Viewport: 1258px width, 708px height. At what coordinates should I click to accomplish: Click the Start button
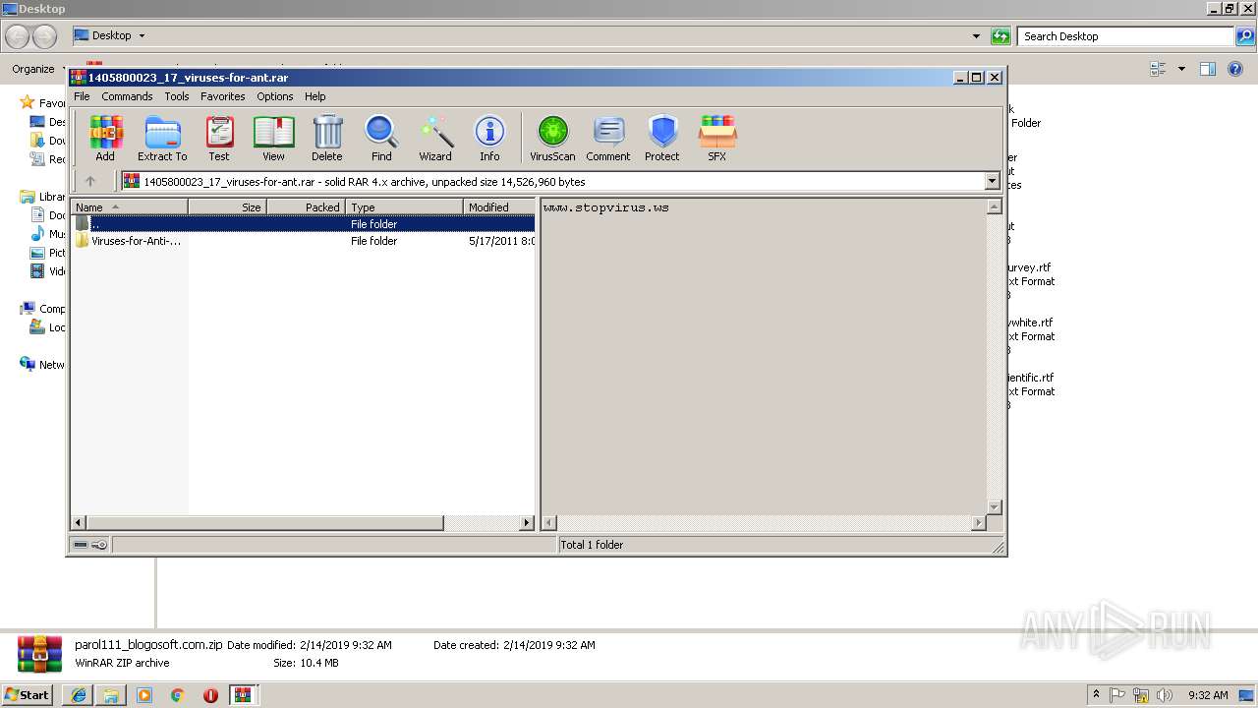tap(28, 694)
